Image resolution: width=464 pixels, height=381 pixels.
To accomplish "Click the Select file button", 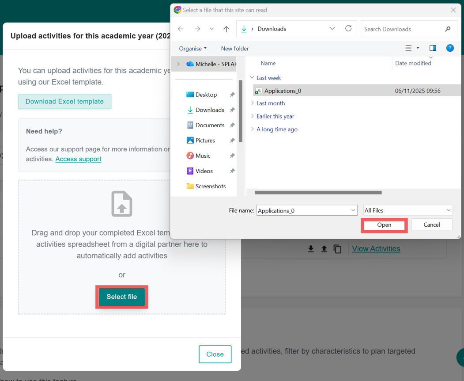I will pyautogui.click(x=121, y=297).
